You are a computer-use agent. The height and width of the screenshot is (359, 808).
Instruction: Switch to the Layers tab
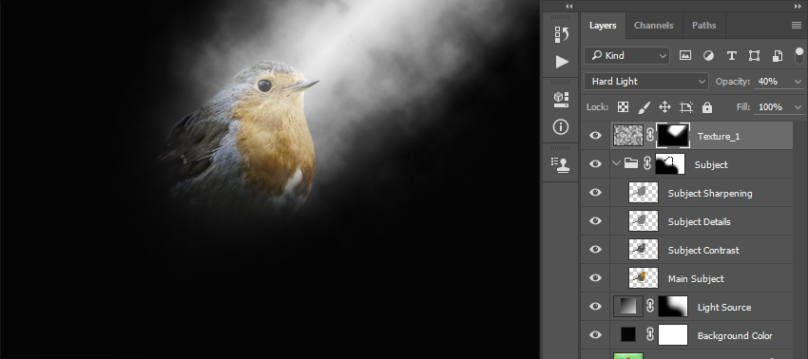(x=603, y=26)
